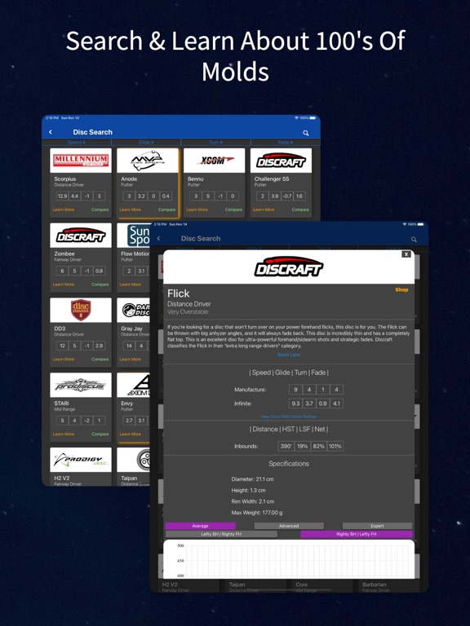Viewport: 470px width, 626px height.
Task: Click Learn More on Scorpius card
Action: pos(64,209)
